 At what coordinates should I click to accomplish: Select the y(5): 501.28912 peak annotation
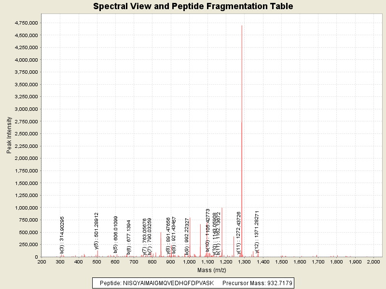[x=96, y=231]
